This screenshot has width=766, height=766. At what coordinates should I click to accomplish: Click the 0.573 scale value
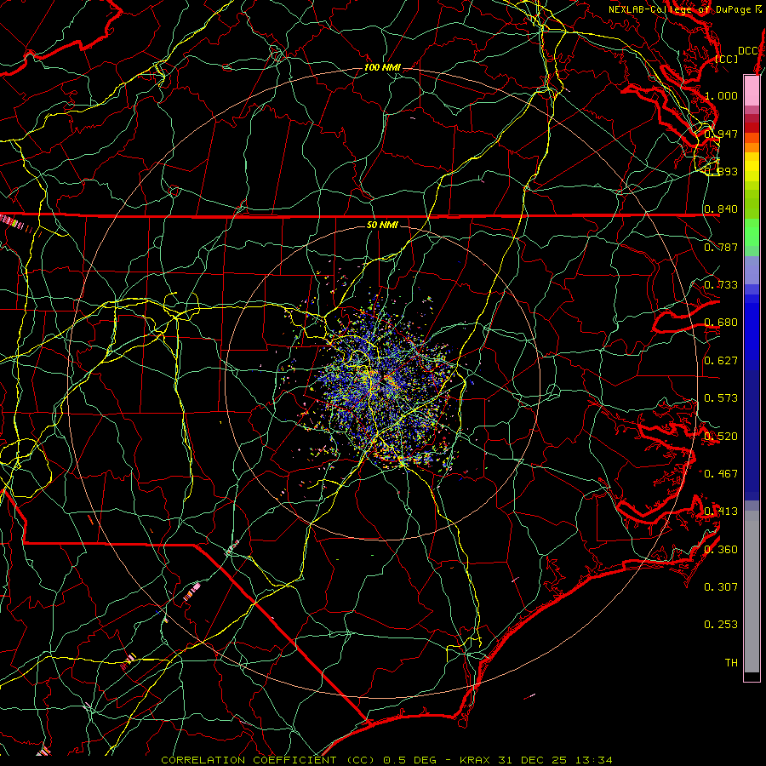[721, 398]
